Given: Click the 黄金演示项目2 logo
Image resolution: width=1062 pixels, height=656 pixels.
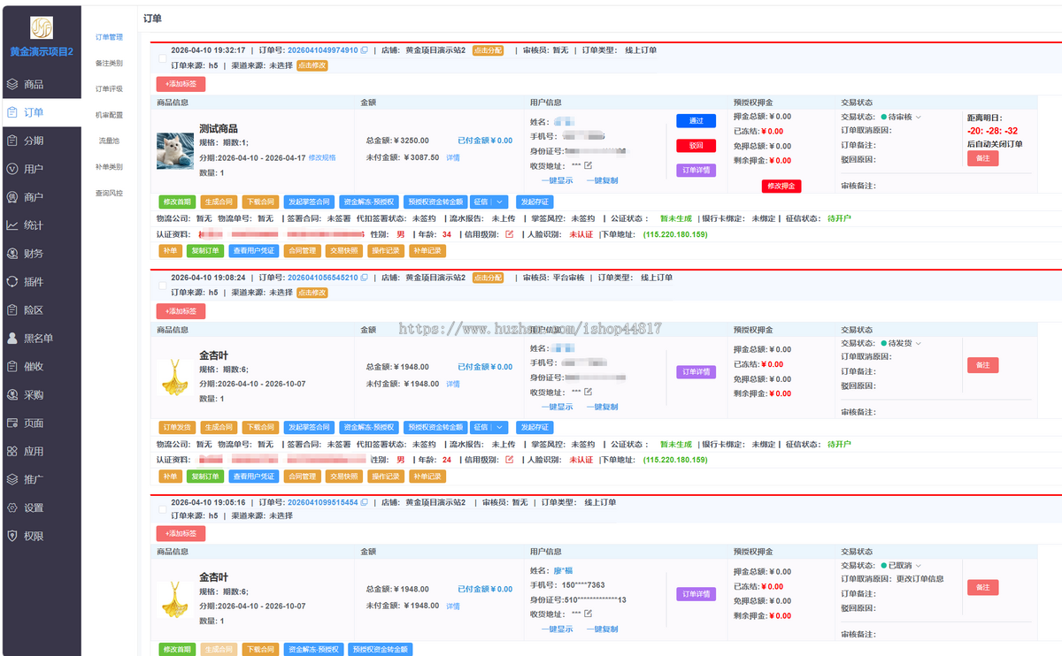Looking at the screenshot, I should point(41,28).
